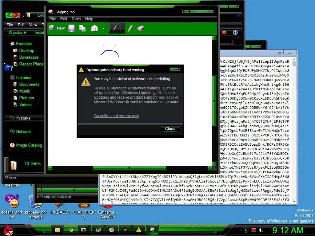Click text window scroll down arrow

click(x=294, y=202)
